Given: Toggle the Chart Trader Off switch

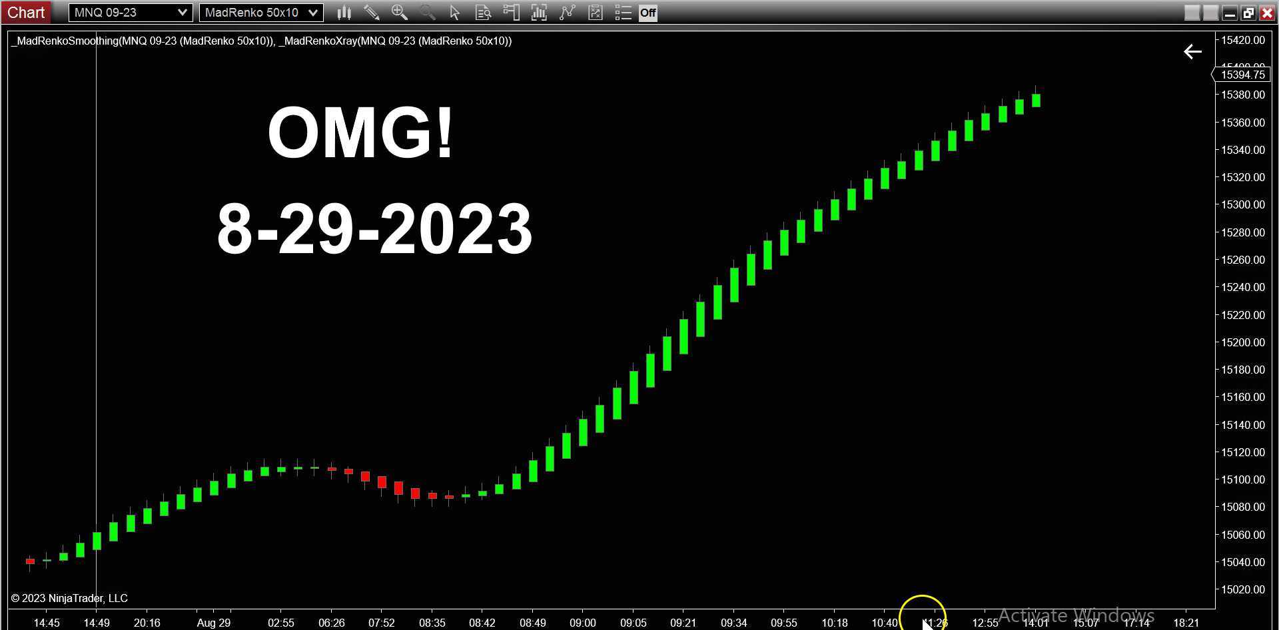Looking at the screenshot, I should (647, 12).
